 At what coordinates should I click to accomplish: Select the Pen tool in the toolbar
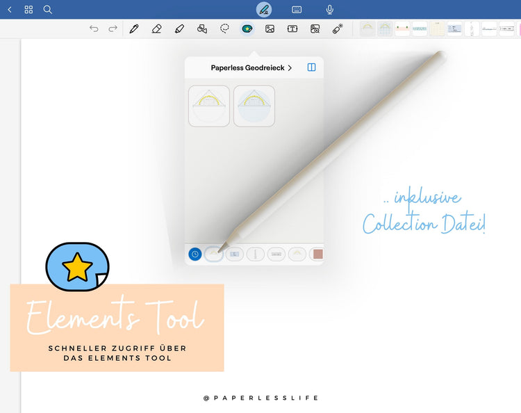[134, 29]
